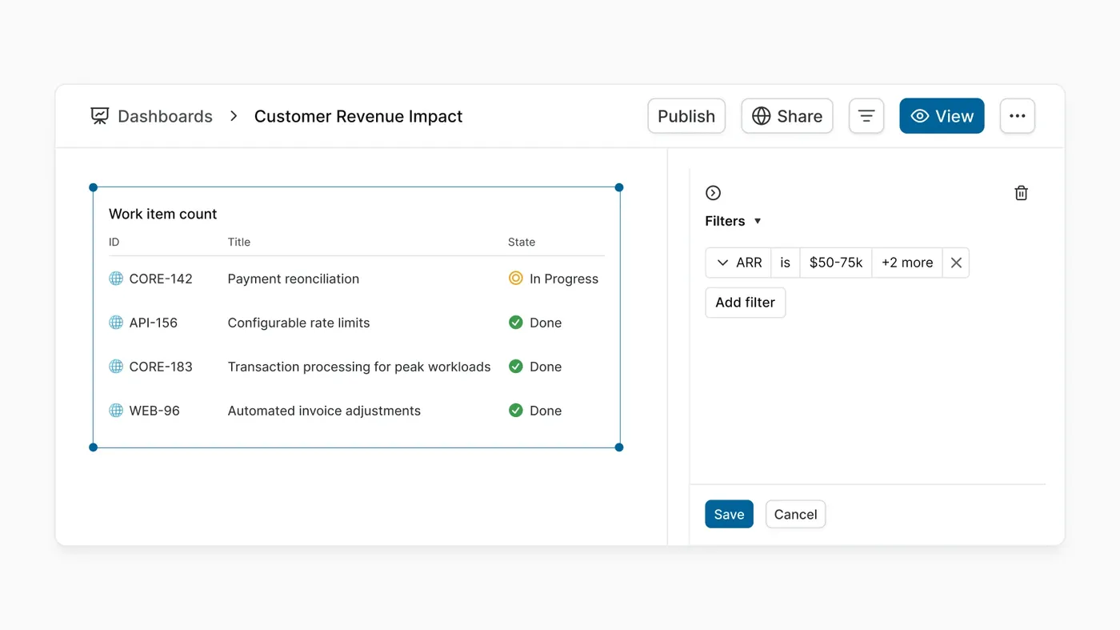Delete the widget using the trash icon
Viewport: 1120px width, 630px height.
(x=1022, y=193)
